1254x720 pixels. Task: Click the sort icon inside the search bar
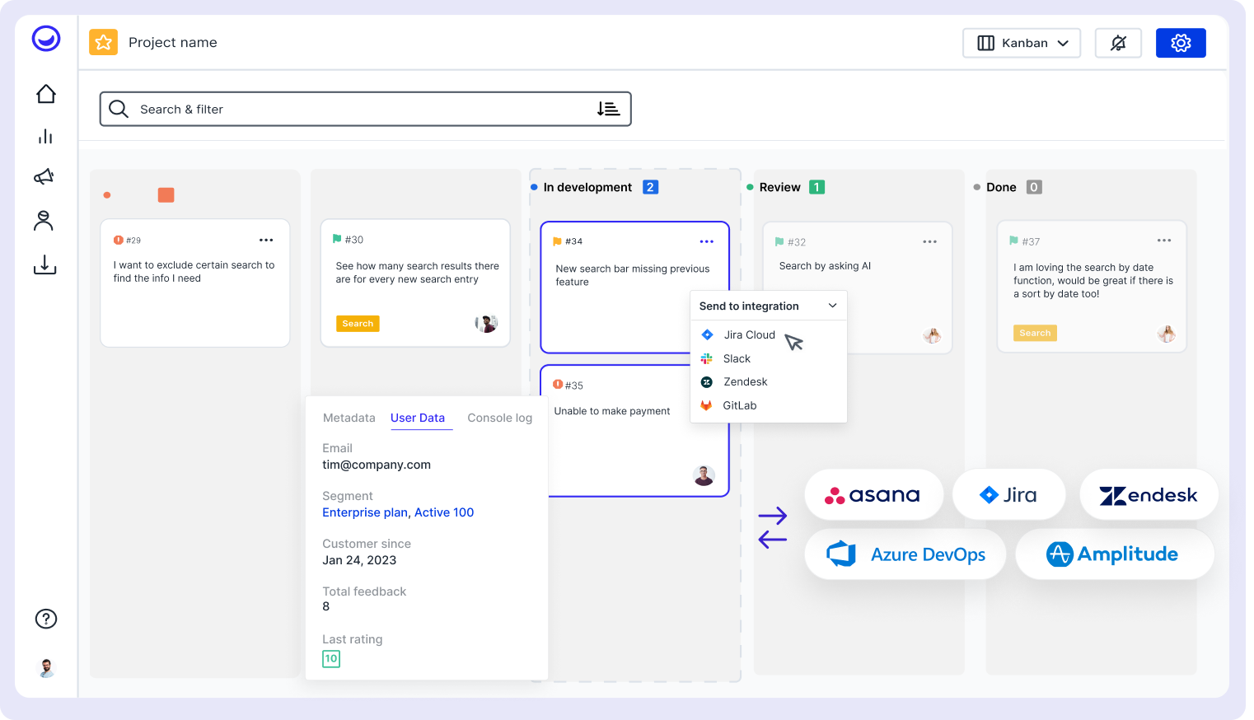[608, 108]
